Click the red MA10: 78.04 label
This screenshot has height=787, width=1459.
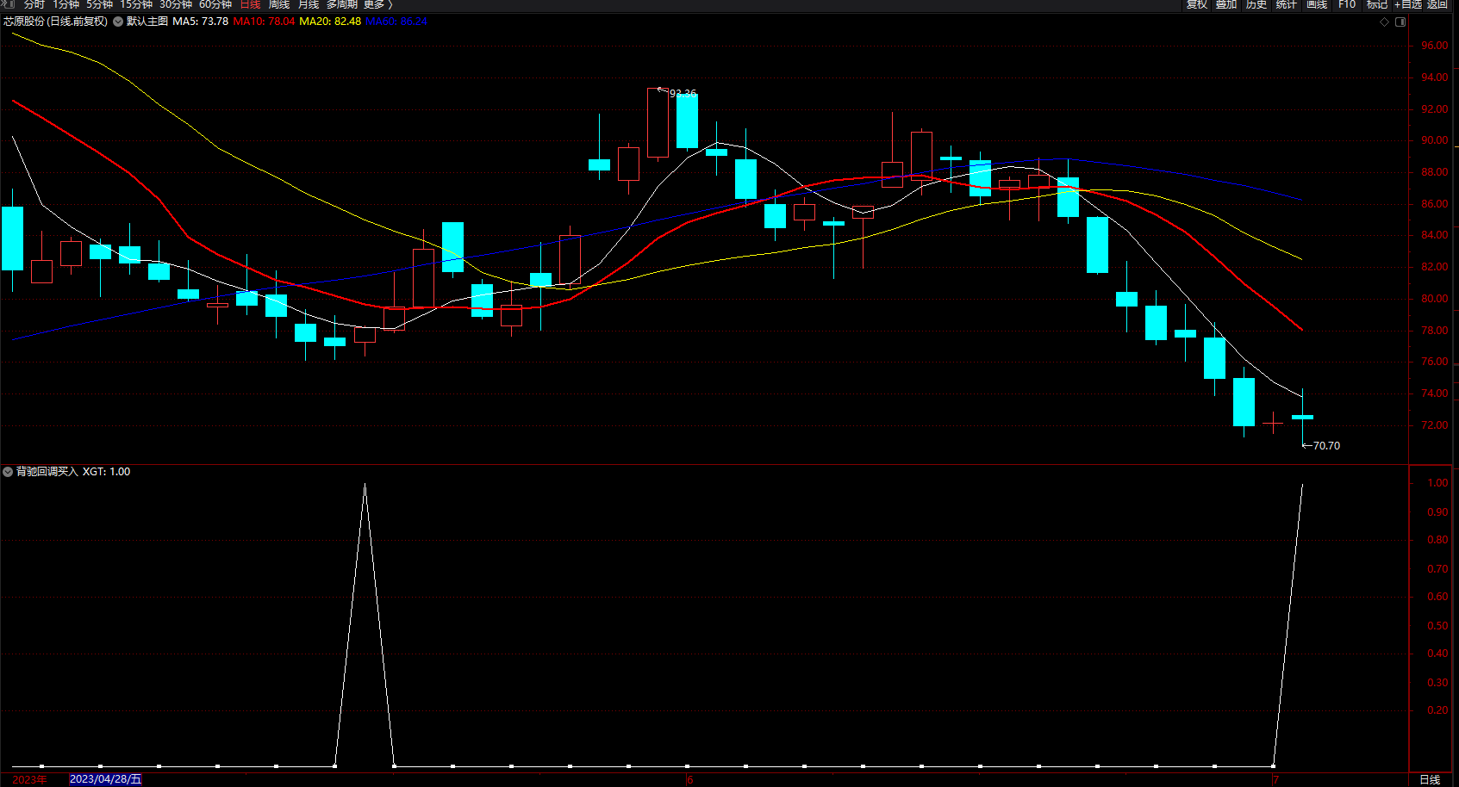264,22
